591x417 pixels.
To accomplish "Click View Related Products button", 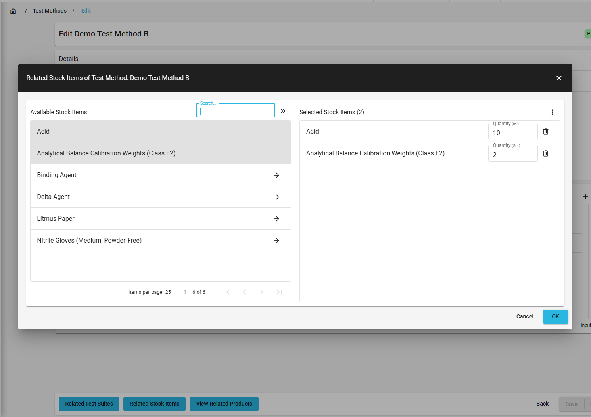I will click(224, 404).
